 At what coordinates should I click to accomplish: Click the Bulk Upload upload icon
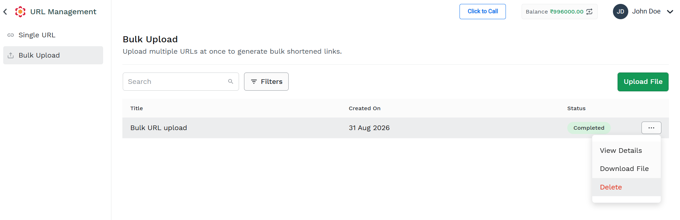pos(11,55)
